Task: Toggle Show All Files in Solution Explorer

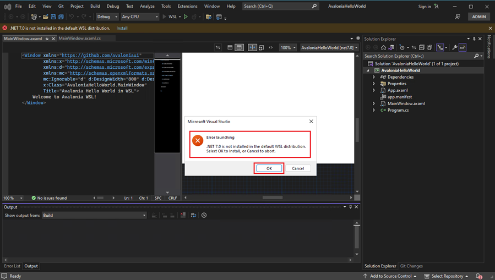Action: coord(429,48)
